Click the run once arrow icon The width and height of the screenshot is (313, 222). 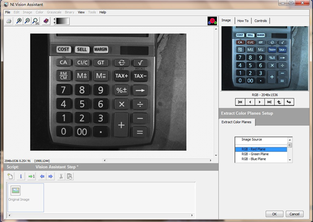tap(32, 176)
